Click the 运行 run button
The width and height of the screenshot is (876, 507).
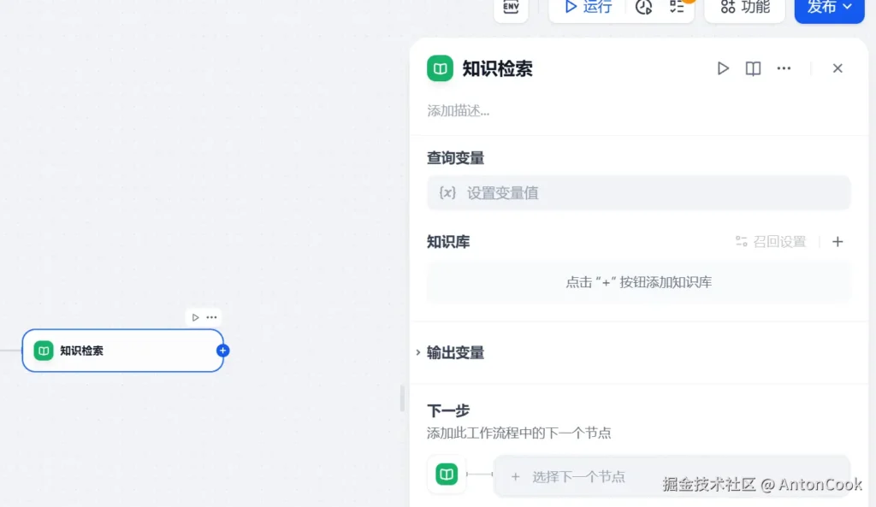pos(588,7)
